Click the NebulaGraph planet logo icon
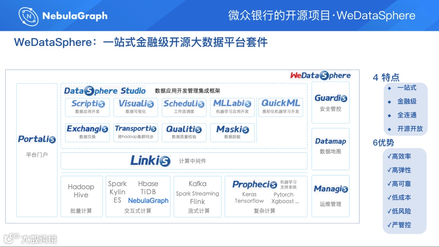 (28, 16)
